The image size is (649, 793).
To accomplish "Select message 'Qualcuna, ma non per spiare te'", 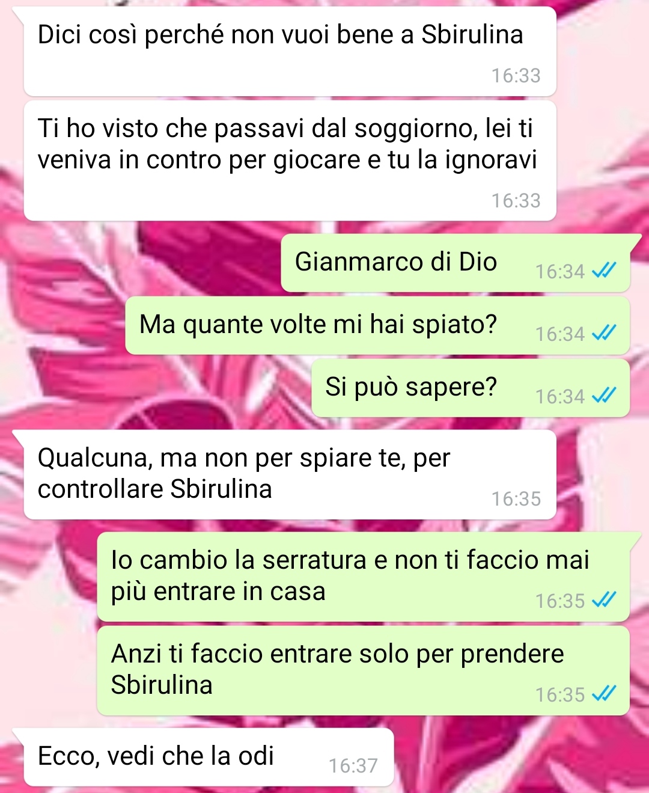I will pyautogui.click(x=290, y=474).
